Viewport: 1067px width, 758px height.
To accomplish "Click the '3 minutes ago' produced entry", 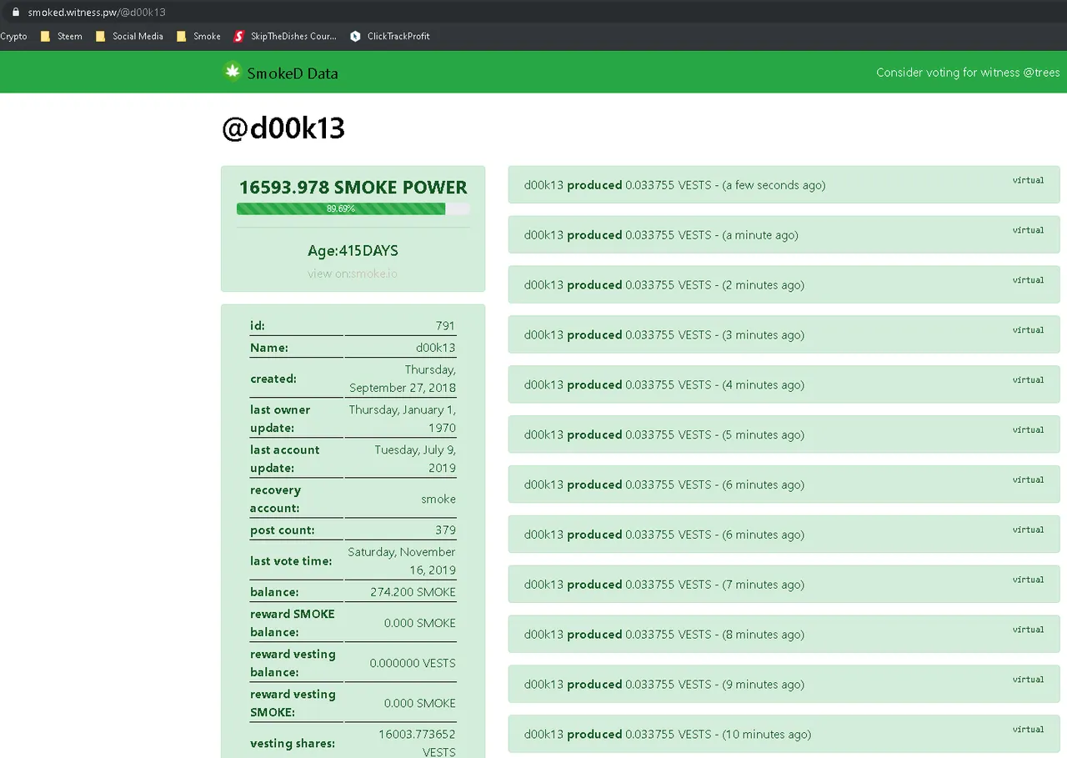I will [x=784, y=334].
